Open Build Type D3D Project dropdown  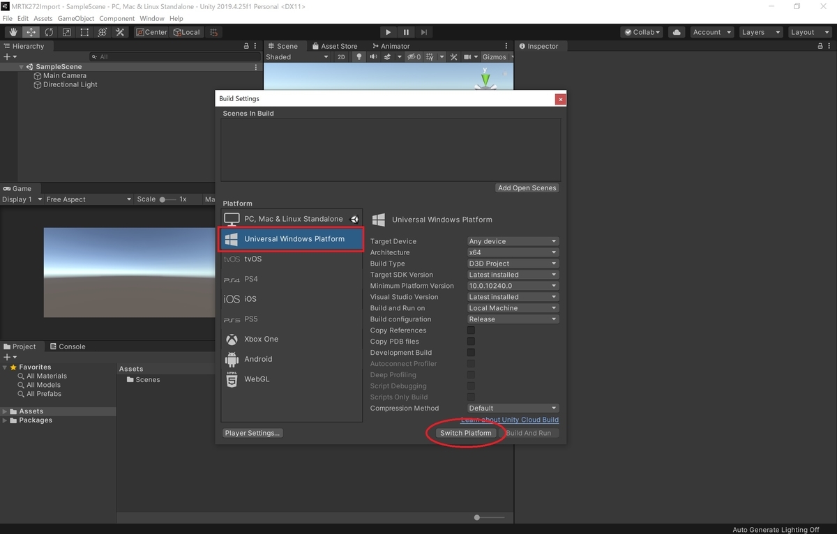pos(513,264)
